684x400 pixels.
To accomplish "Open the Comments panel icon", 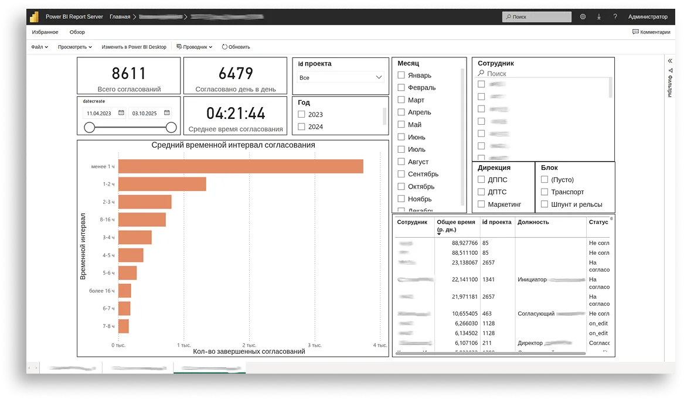I will pos(635,32).
